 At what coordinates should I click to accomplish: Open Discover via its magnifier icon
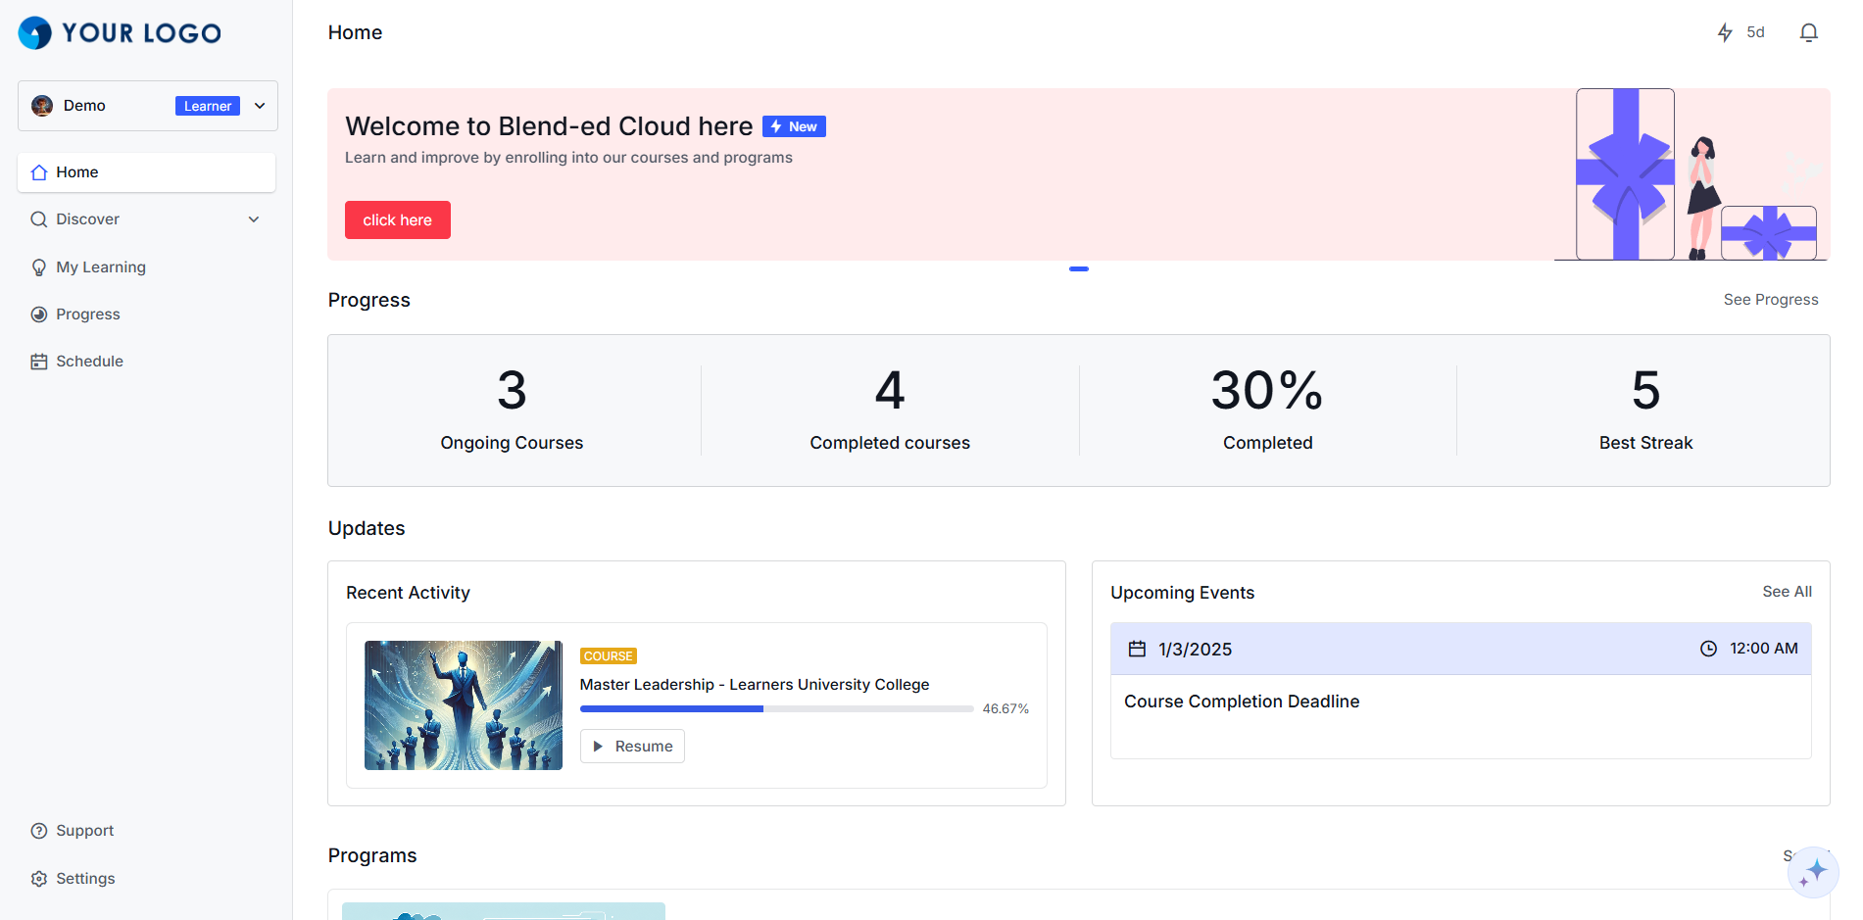39,218
